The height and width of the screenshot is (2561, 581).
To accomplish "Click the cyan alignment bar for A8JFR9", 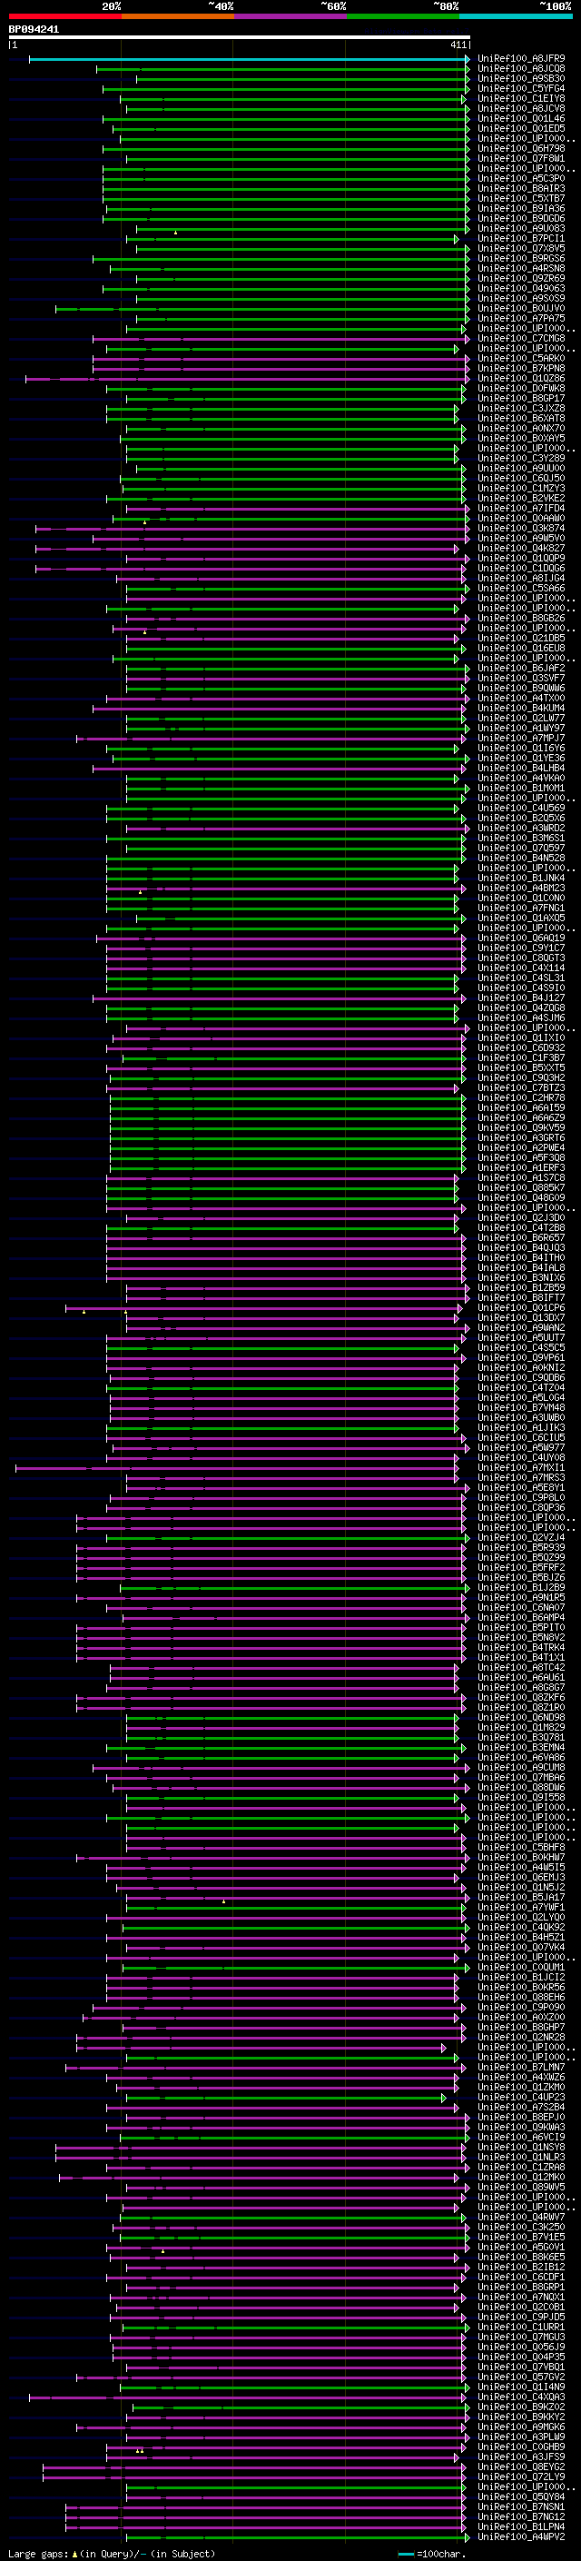I will coord(249,59).
